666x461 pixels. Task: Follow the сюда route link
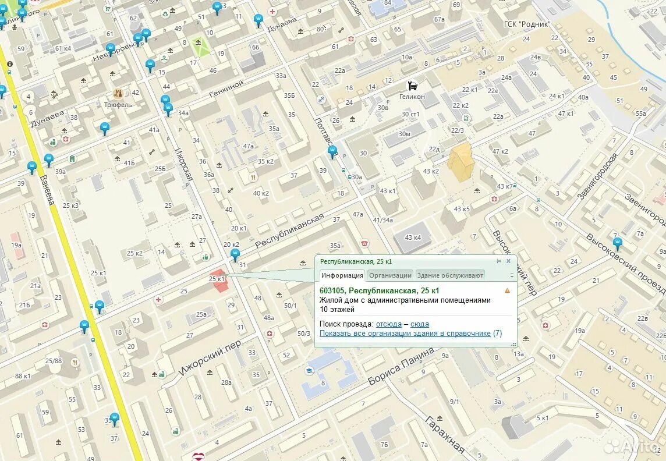(420, 324)
